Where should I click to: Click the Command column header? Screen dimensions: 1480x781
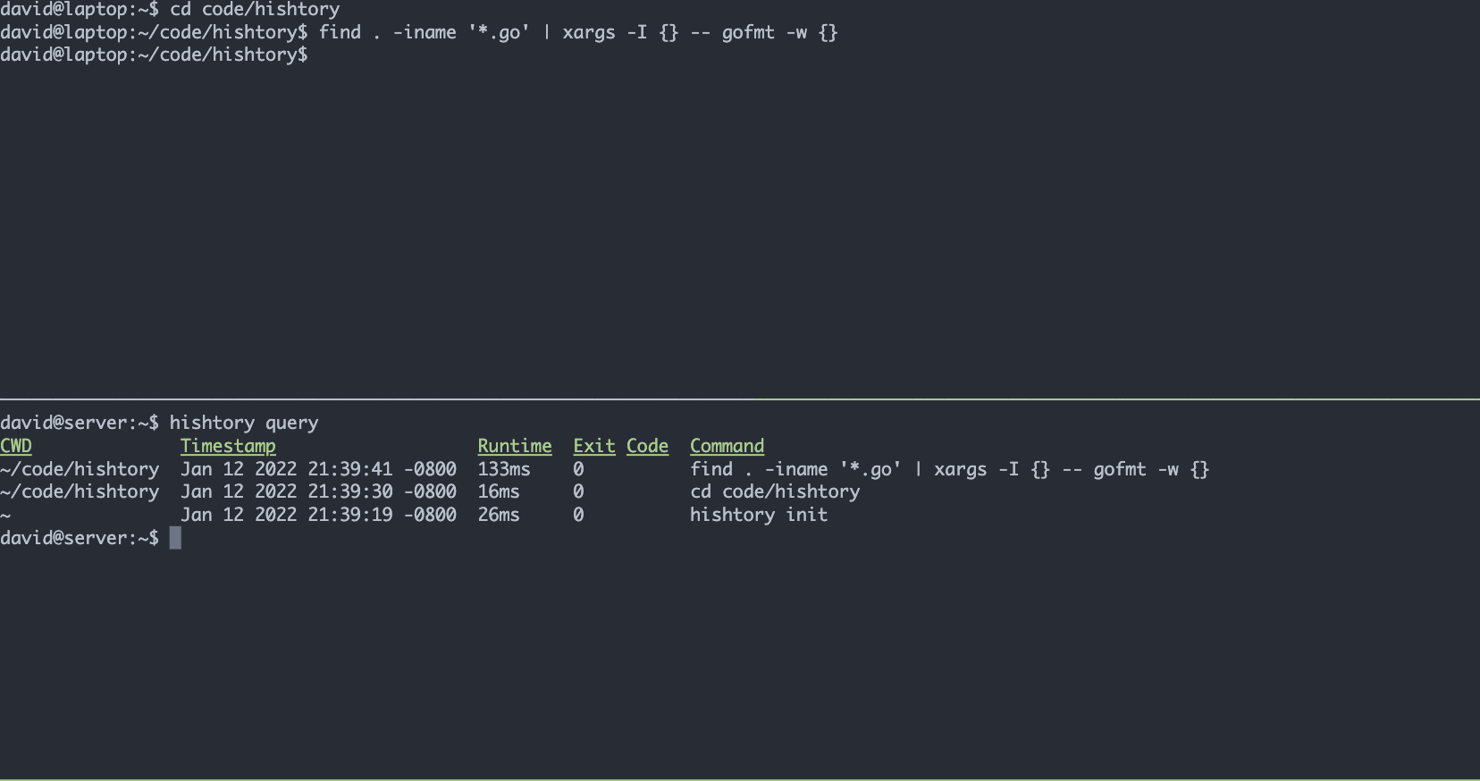[727, 446]
